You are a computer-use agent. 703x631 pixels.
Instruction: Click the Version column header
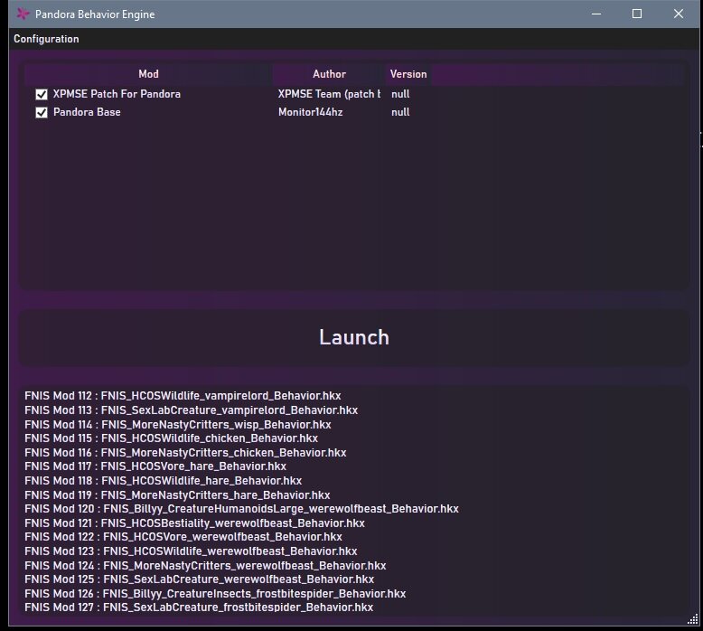point(408,74)
